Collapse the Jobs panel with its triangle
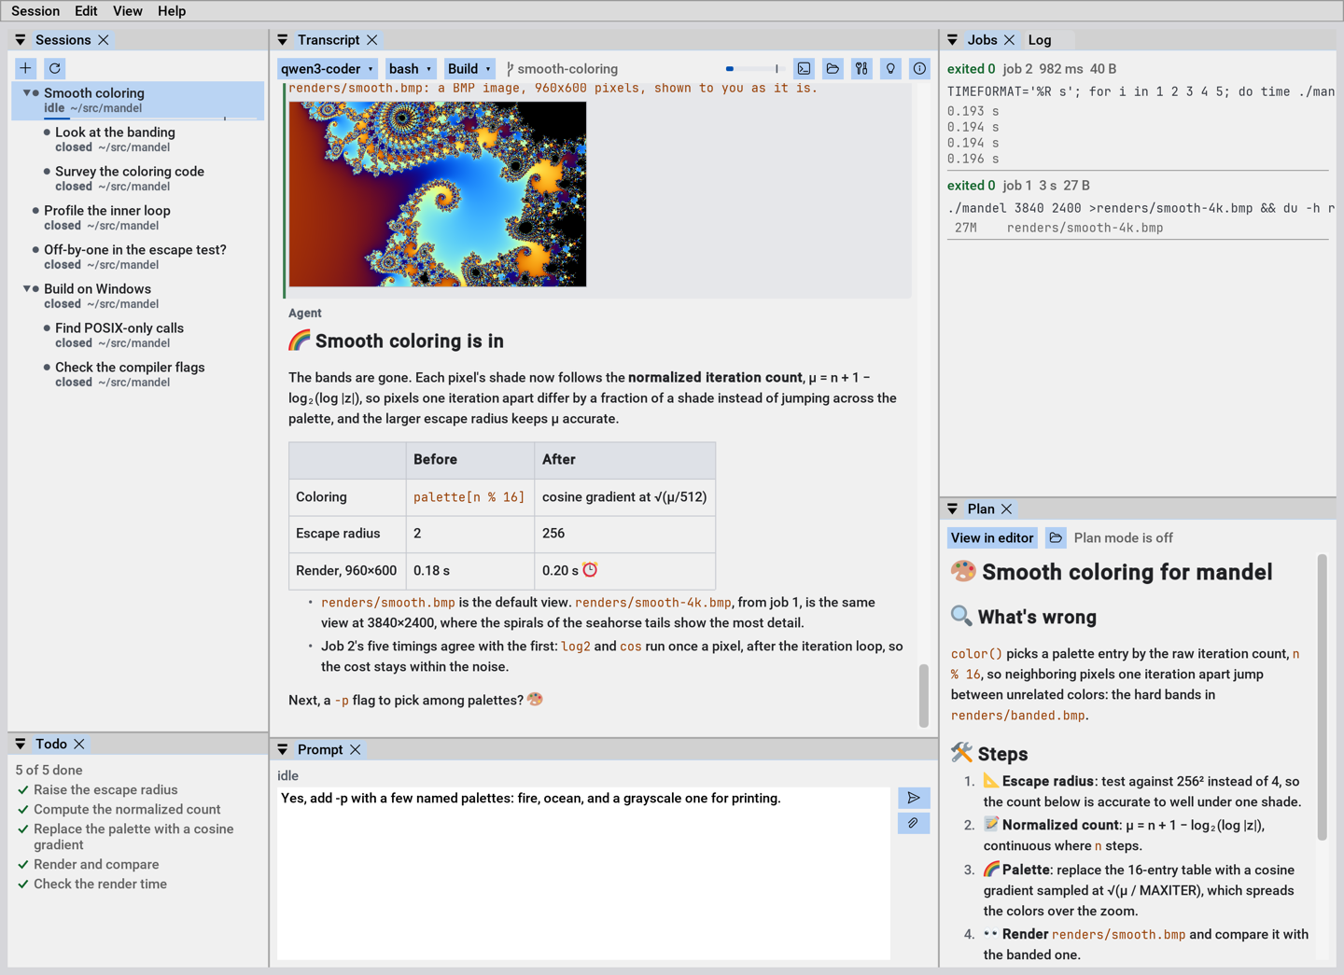 (x=952, y=40)
